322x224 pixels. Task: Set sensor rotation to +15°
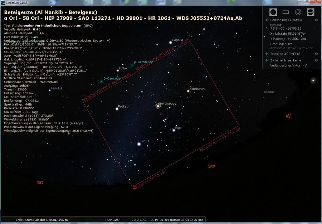click(x=309, y=48)
